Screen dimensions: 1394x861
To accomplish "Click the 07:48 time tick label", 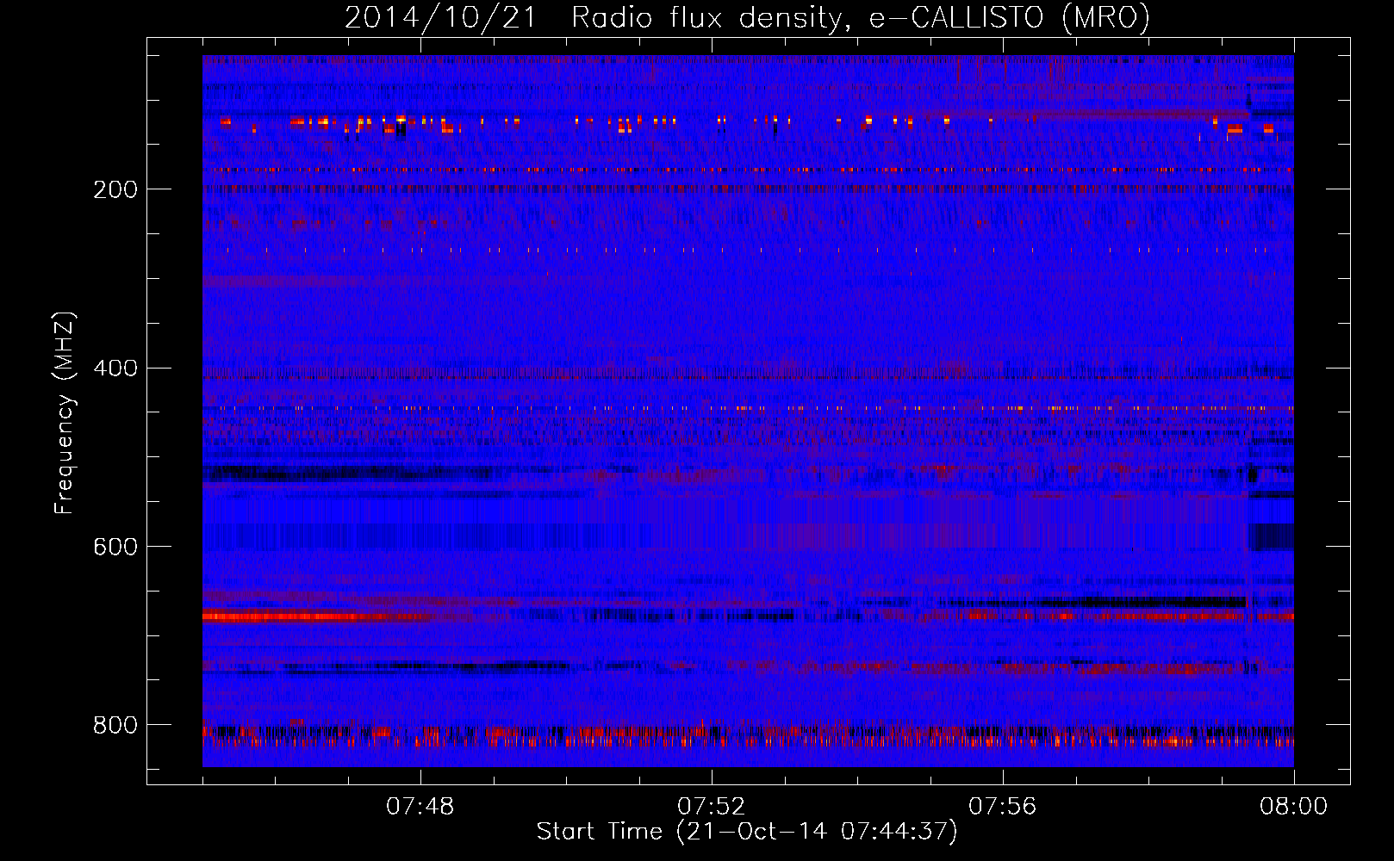I will coord(420,807).
